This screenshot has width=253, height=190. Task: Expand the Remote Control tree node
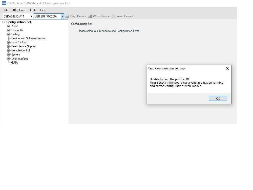[x=8, y=50]
